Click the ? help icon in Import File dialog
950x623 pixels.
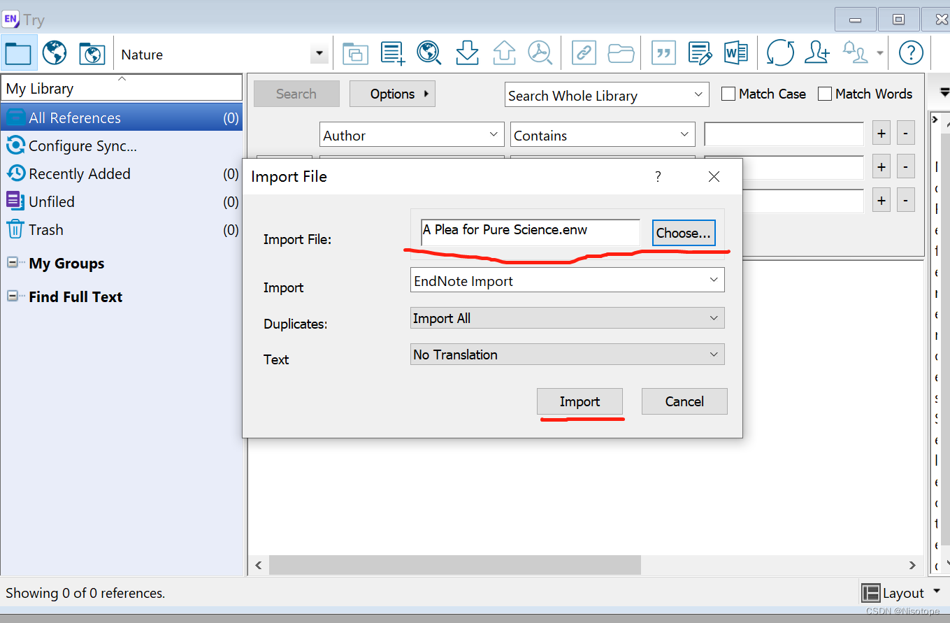click(x=657, y=177)
